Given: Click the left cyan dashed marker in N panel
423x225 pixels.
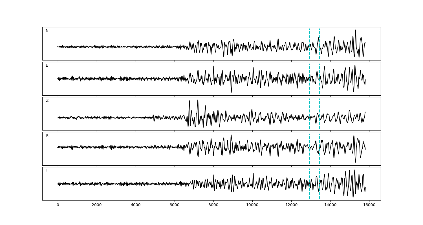Looking at the screenshot, I should (309, 44).
